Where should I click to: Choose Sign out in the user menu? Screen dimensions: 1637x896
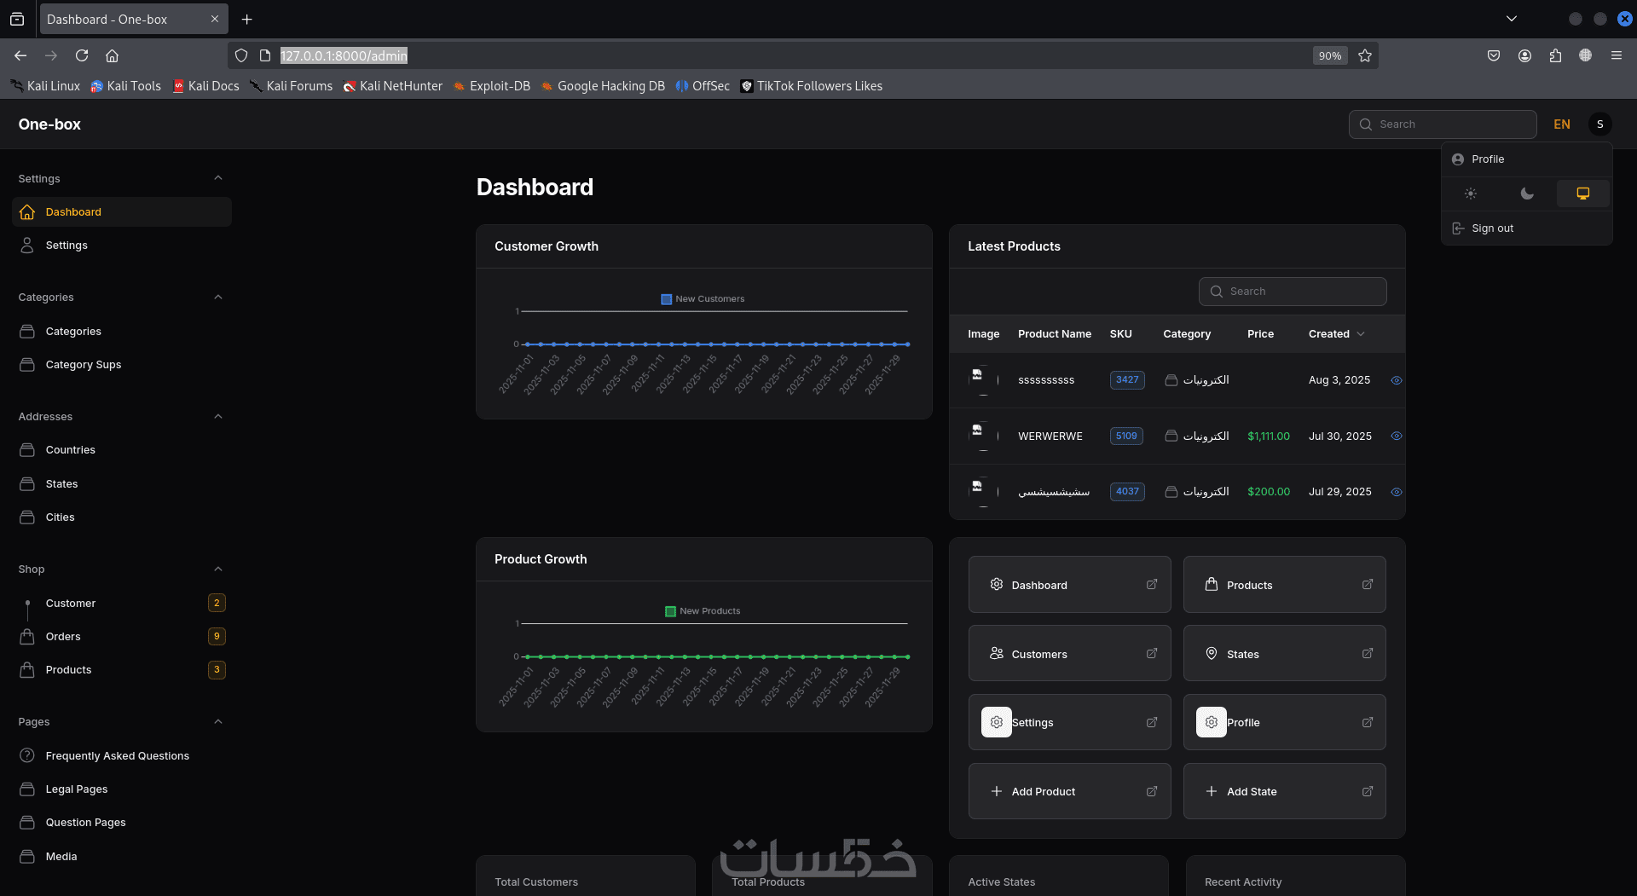[x=1526, y=228]
